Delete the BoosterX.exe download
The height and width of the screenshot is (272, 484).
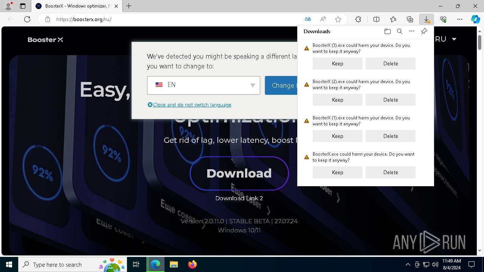point(391,172)
